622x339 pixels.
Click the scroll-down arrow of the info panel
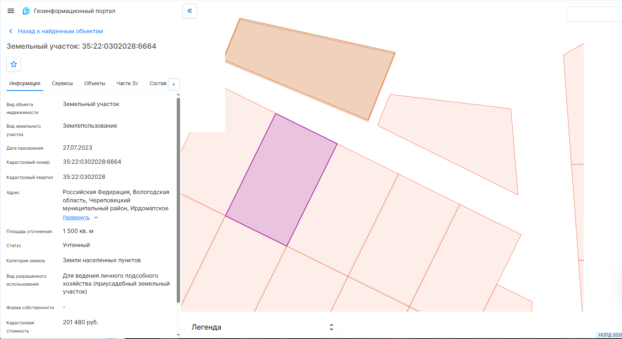point(178,335)
